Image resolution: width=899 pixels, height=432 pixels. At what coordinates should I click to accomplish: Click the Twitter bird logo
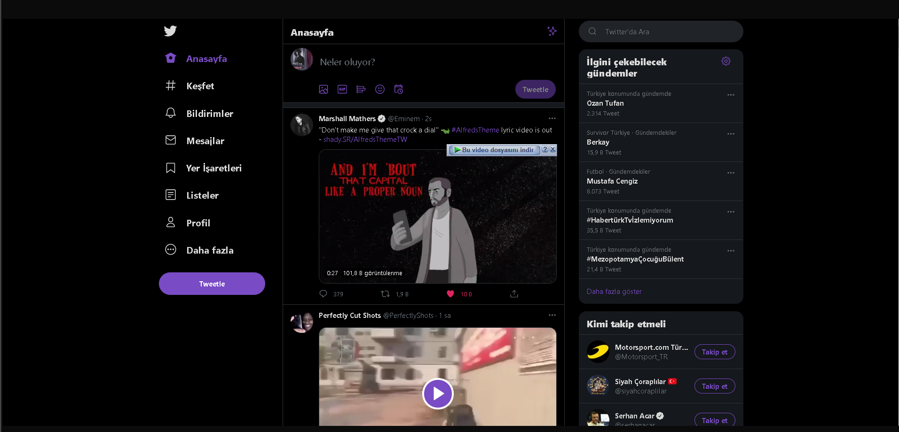(x=170, y=31)
